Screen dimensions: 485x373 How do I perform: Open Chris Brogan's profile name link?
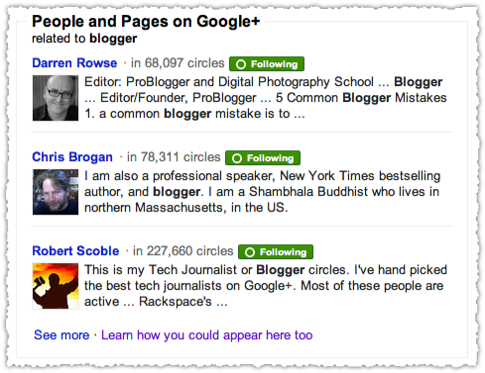(x=72, y=157)
